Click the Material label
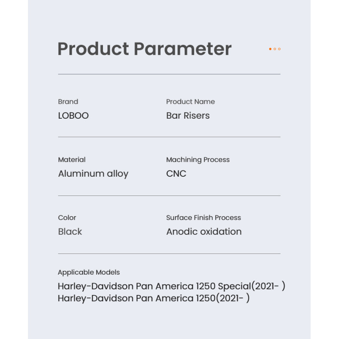 [x=72, y=160]
